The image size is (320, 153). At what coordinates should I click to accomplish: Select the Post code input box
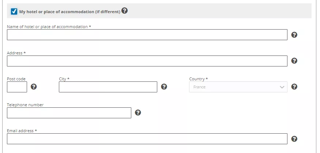(17, 87)
